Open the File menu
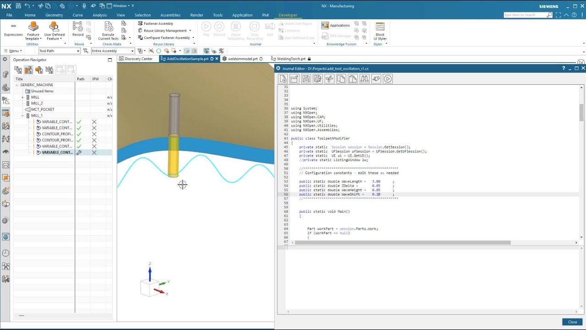This screenshot has width=586, height=330. pos(9,15)
